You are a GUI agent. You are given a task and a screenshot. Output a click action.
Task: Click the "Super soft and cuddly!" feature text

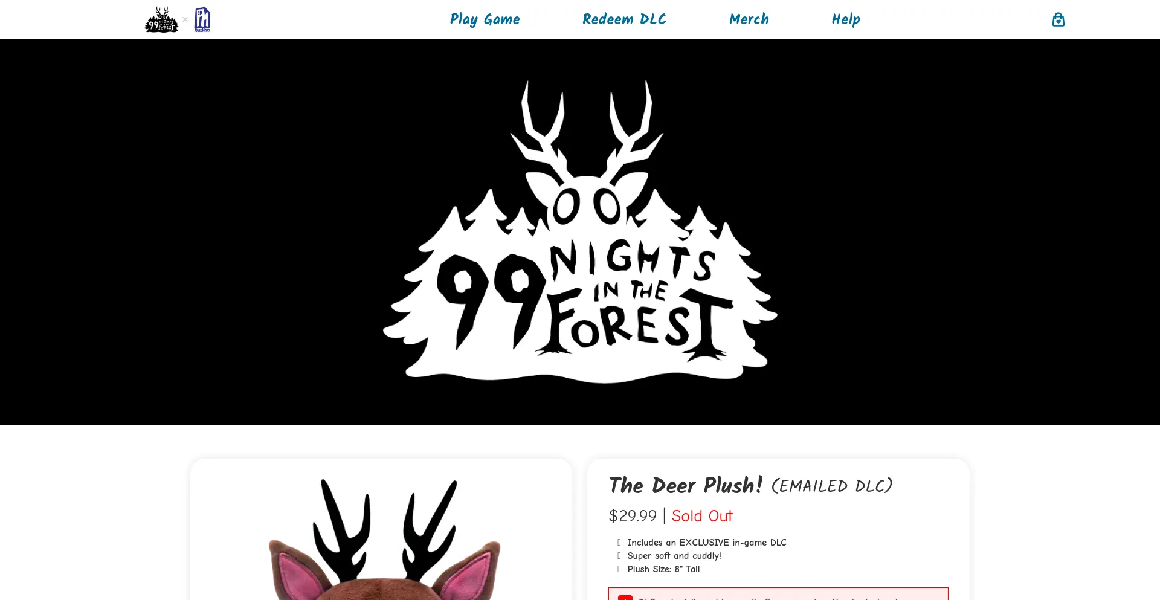pyautogui.click(x=674, y=556)
